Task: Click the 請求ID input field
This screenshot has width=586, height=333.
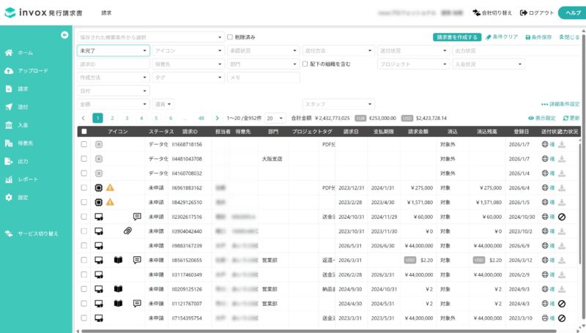Action: (x=114, y=64)
